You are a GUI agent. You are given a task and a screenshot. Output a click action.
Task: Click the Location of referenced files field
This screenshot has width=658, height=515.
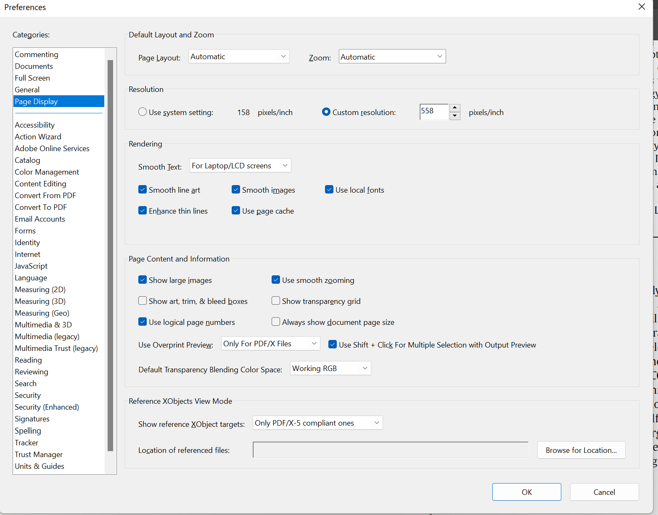[x=390, y=450]
